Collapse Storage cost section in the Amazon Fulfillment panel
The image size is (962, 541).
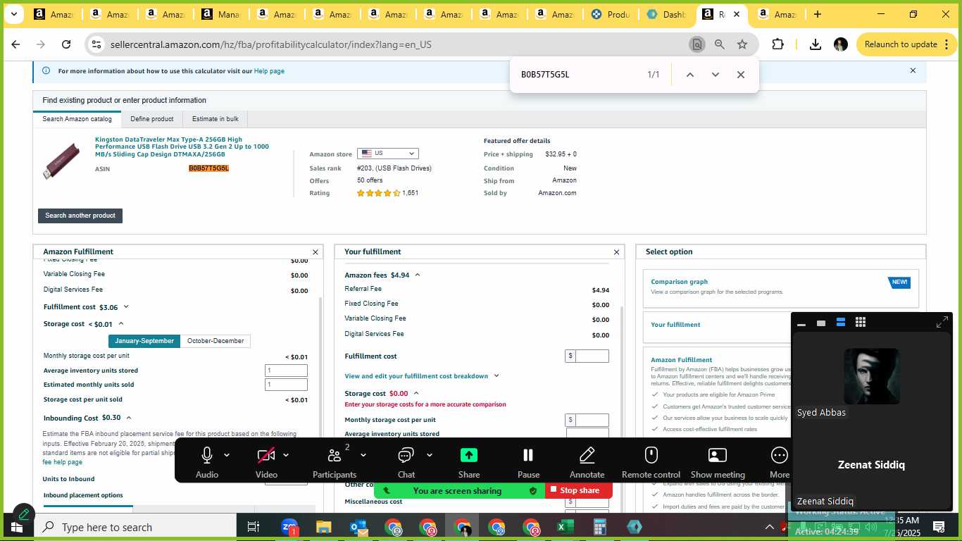(x=121, y=324)
